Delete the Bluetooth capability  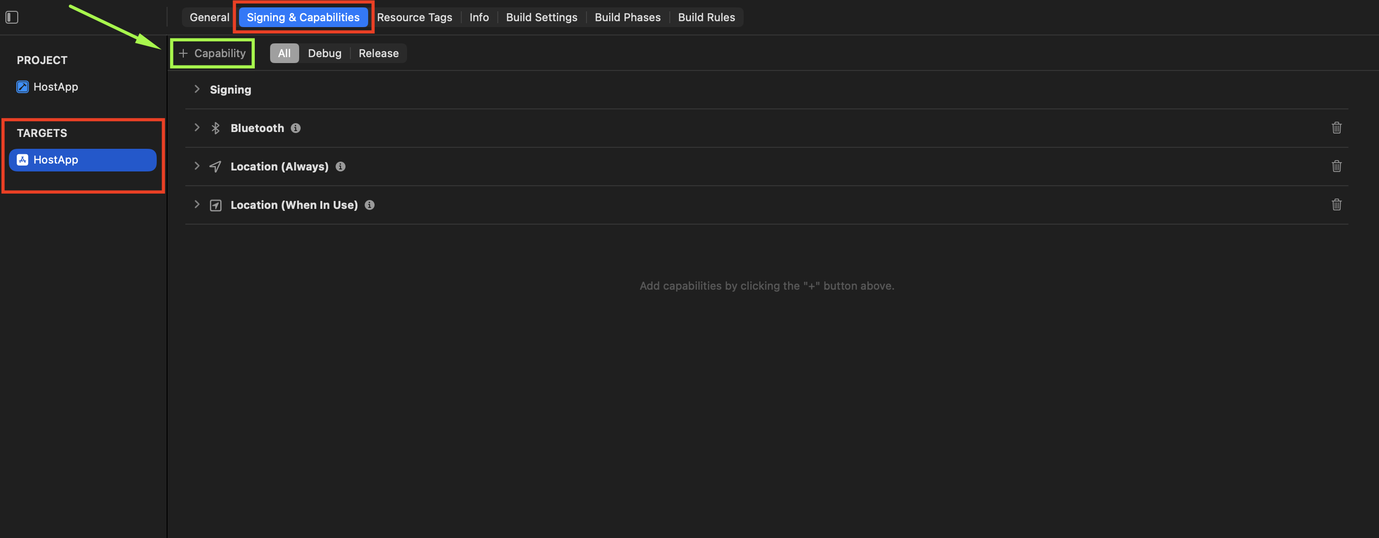coord(1337,128)
